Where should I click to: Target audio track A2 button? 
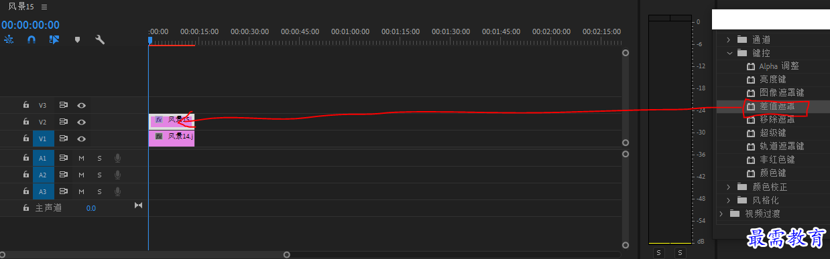[x=43, y=175]
